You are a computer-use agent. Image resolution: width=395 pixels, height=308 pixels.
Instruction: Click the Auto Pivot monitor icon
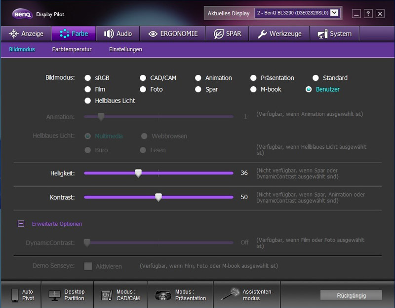pyautogui.click(x=15, y=295)
